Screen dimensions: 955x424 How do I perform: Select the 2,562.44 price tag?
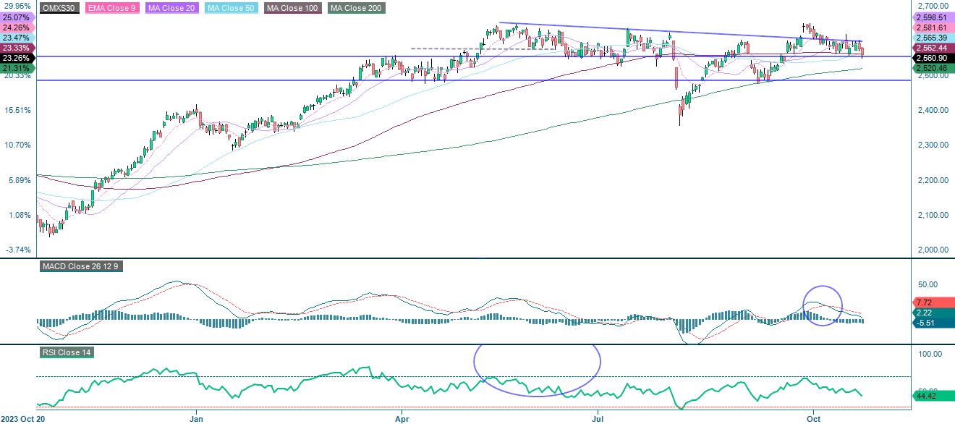[933, 48]
